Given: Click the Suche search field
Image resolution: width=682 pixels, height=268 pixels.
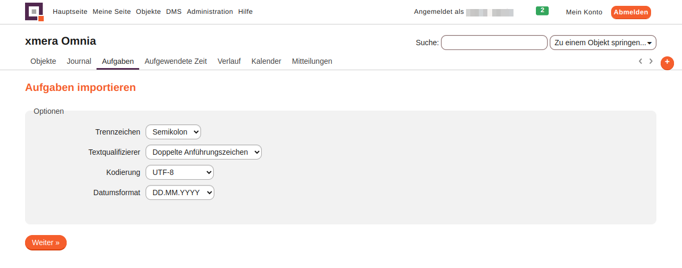Looking at the screenshot, I should [494, 43].
